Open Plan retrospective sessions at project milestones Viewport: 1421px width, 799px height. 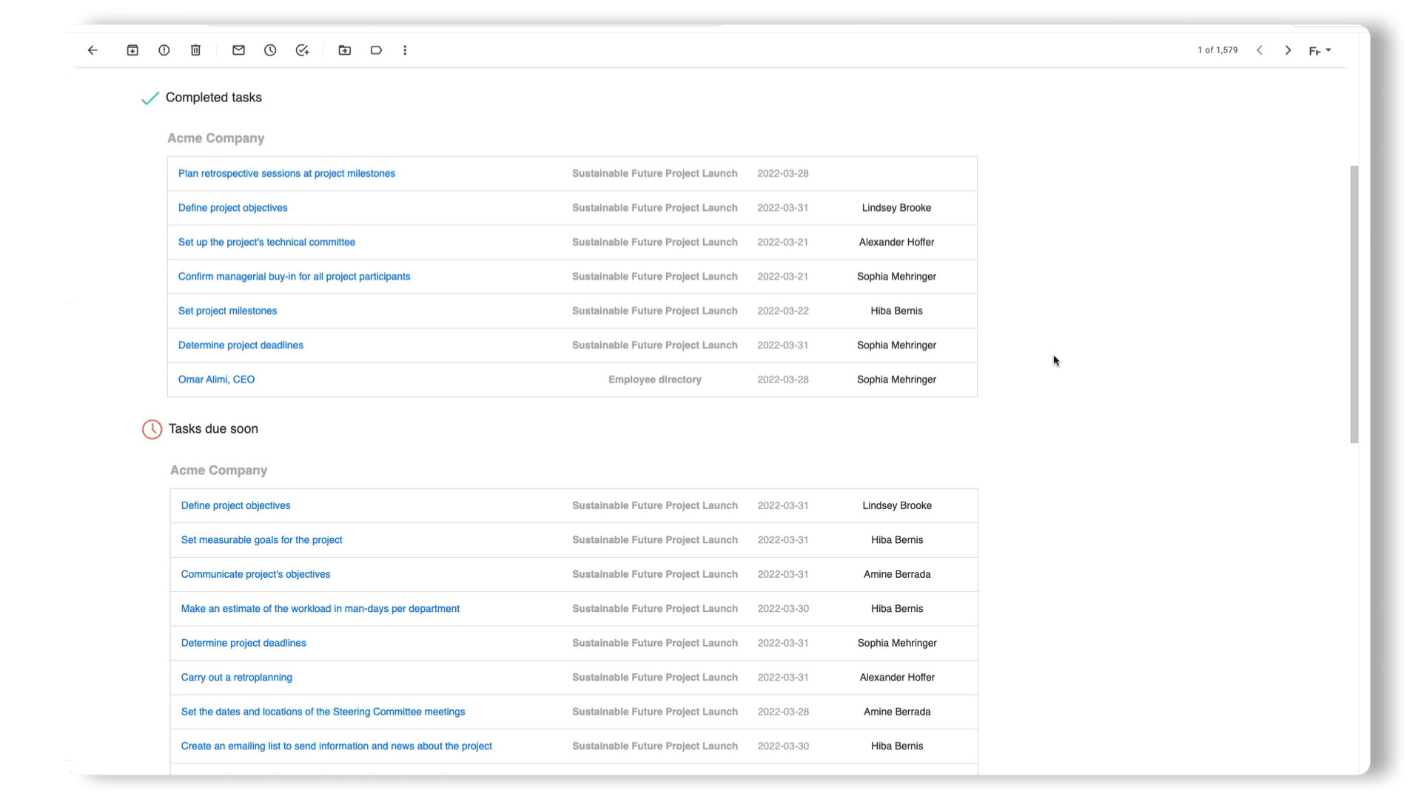click(x=286, y=173)
